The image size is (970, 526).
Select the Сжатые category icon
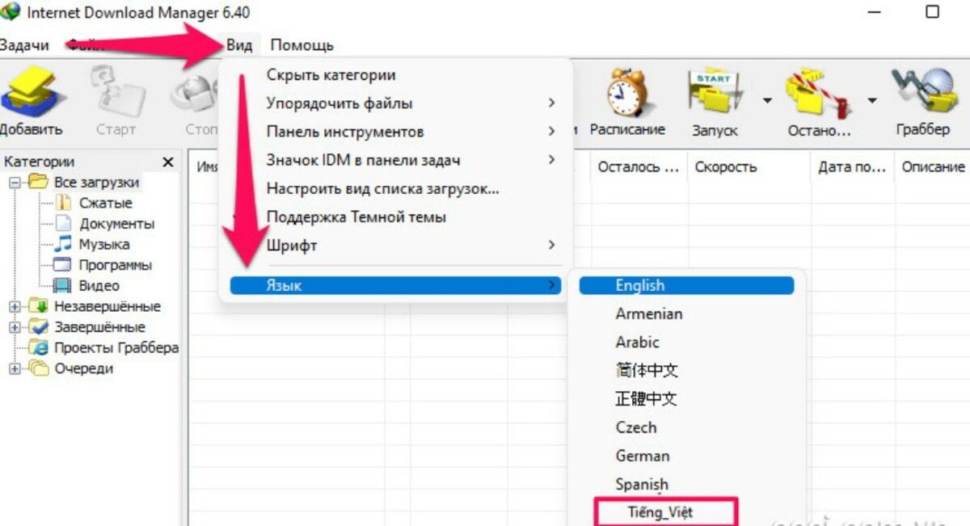pyautogui.click(x=64, y=203)
